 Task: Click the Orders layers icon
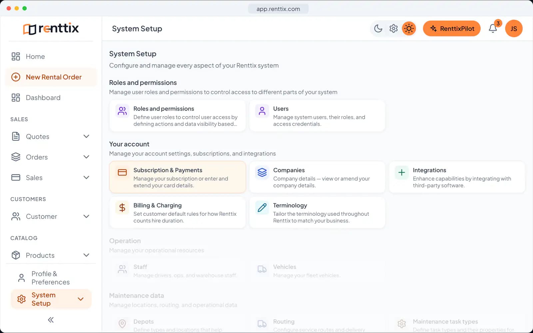click(x=16, y=157)
